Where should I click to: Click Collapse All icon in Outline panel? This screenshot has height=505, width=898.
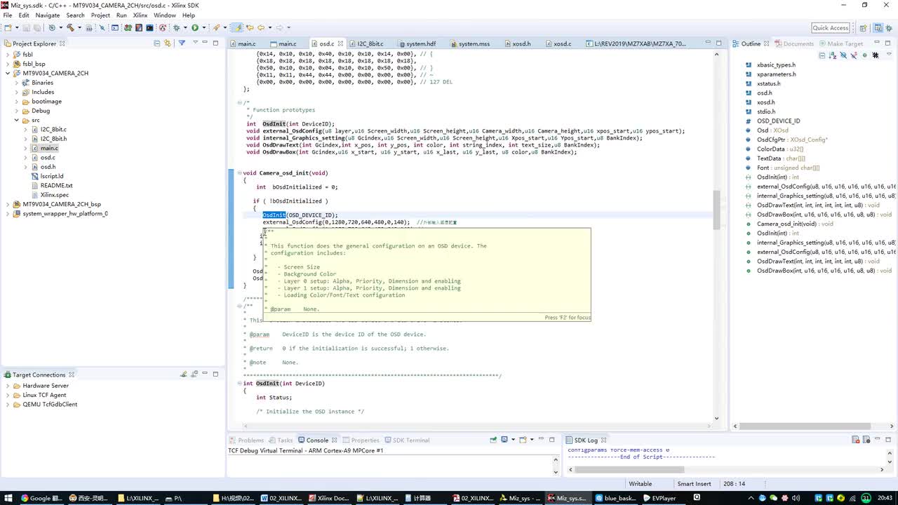pos(822,55)
